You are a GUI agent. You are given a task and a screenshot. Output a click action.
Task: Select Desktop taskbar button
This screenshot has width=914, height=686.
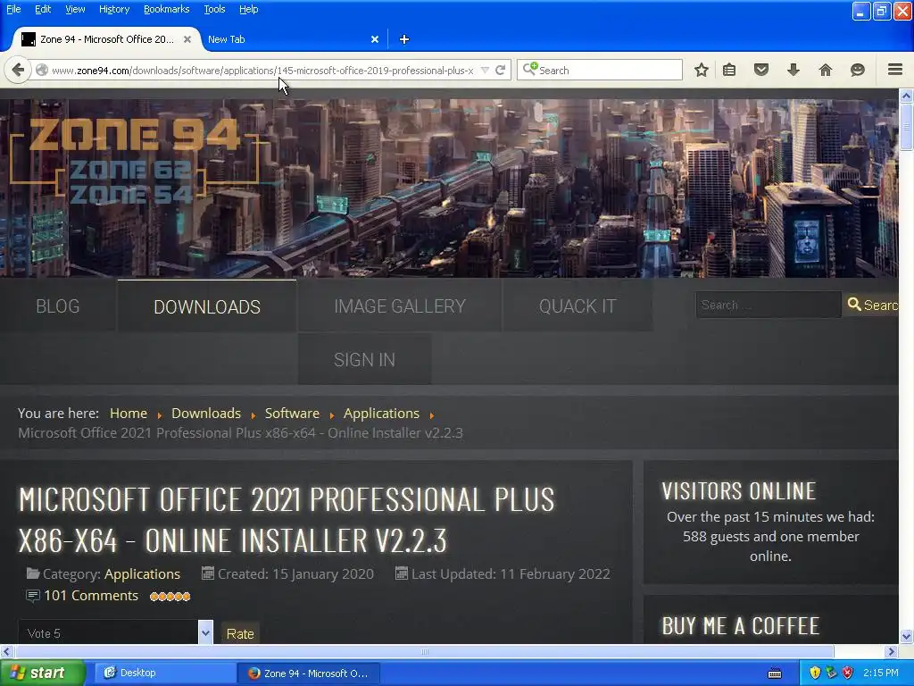tap(164, 673)
